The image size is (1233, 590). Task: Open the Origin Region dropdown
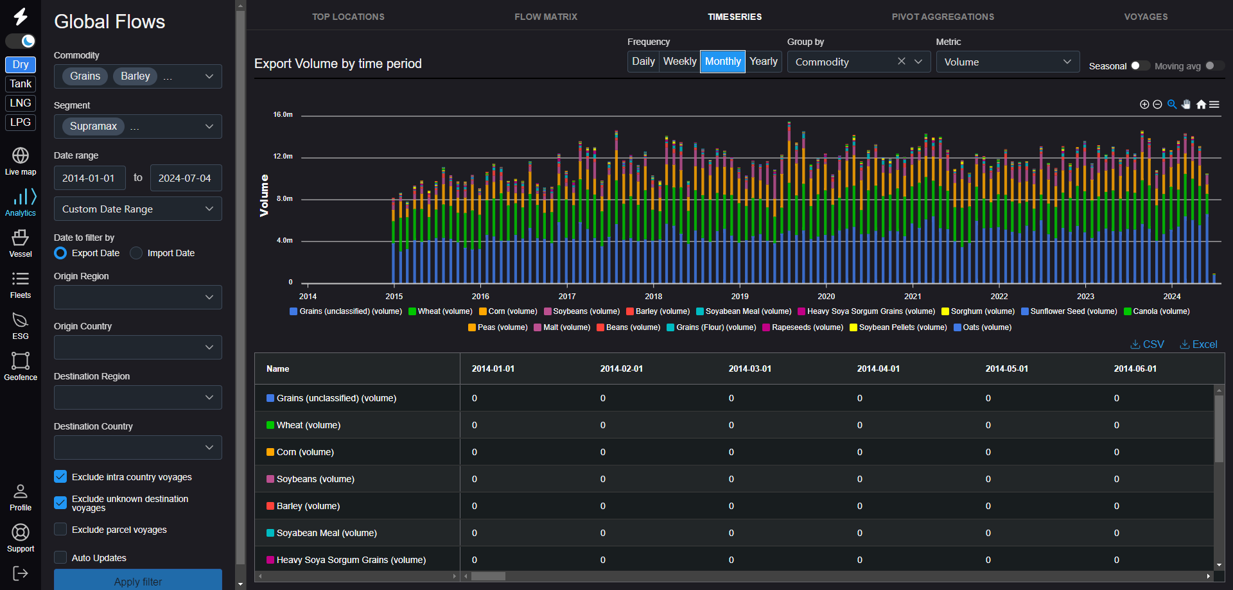coord(138,297)
